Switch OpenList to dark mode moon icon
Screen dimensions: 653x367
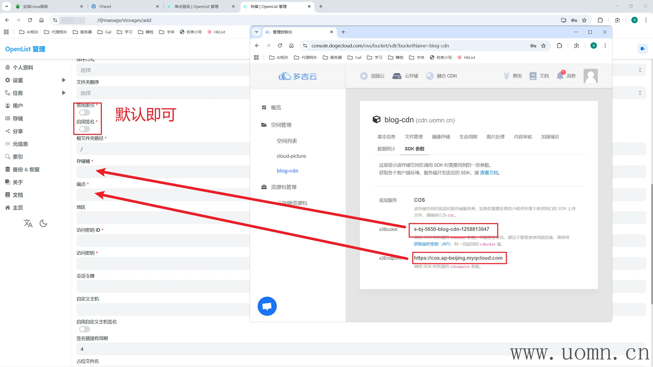coord(43,223)
